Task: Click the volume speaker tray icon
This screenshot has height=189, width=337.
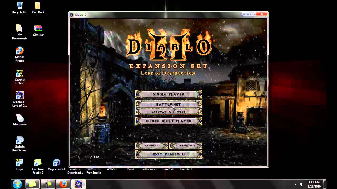Action: click(302, 184)
